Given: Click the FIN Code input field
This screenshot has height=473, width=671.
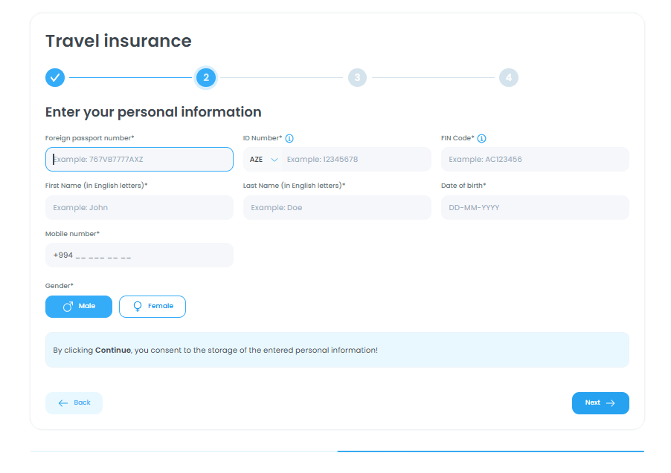Looking at the screenshot, I should tap(535, 160).
